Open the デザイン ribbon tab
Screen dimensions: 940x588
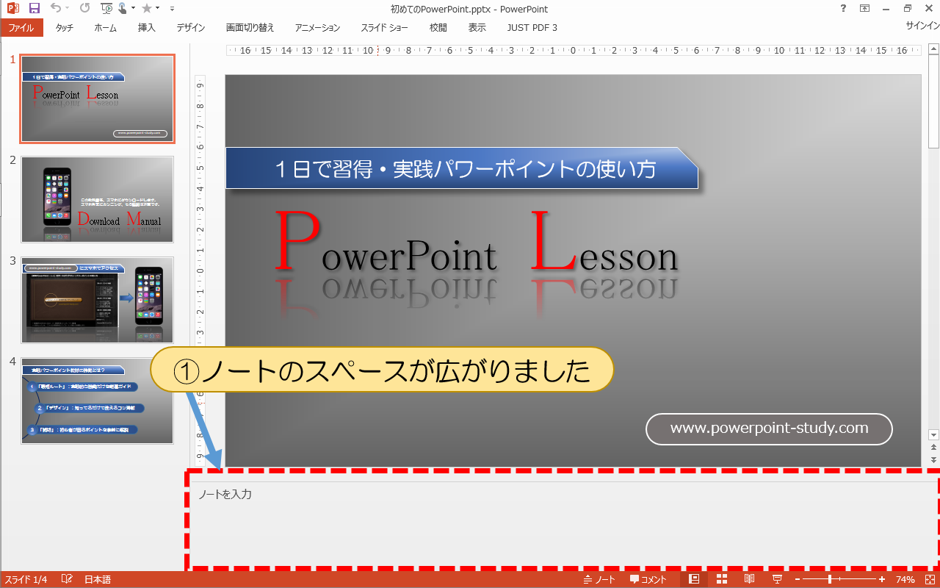191,28
